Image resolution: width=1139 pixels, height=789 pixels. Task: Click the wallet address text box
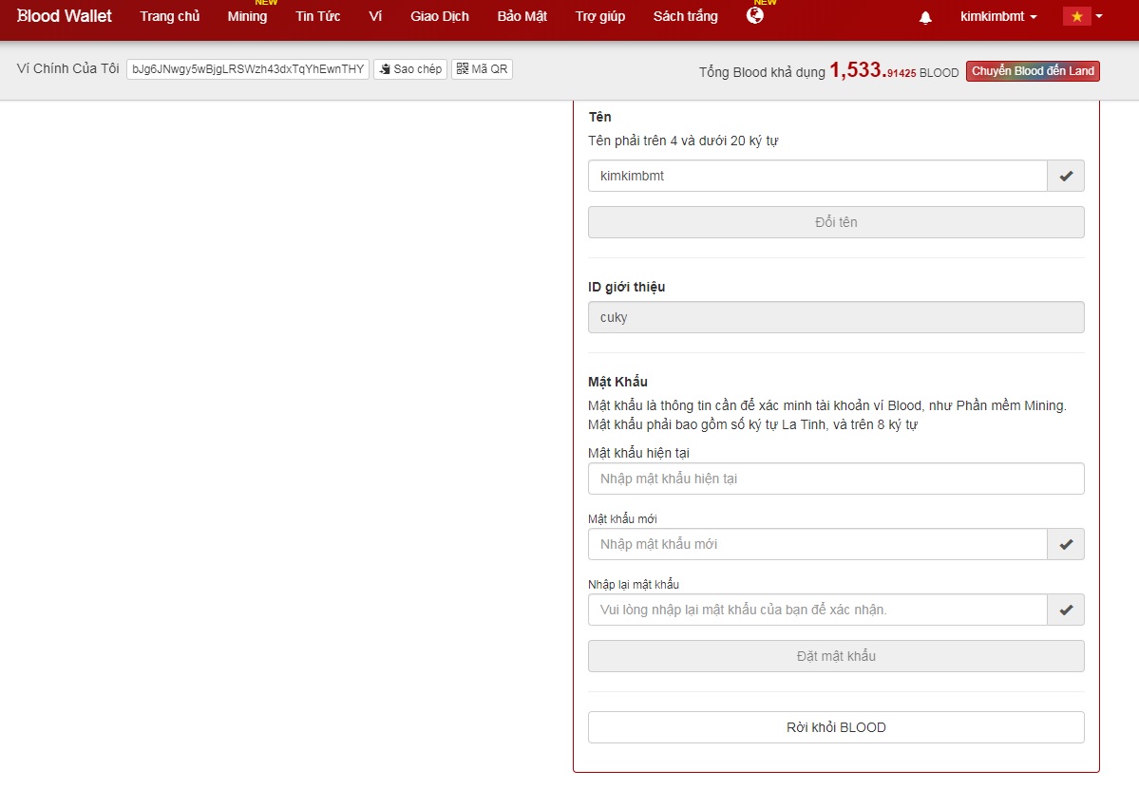click(248, 69)
